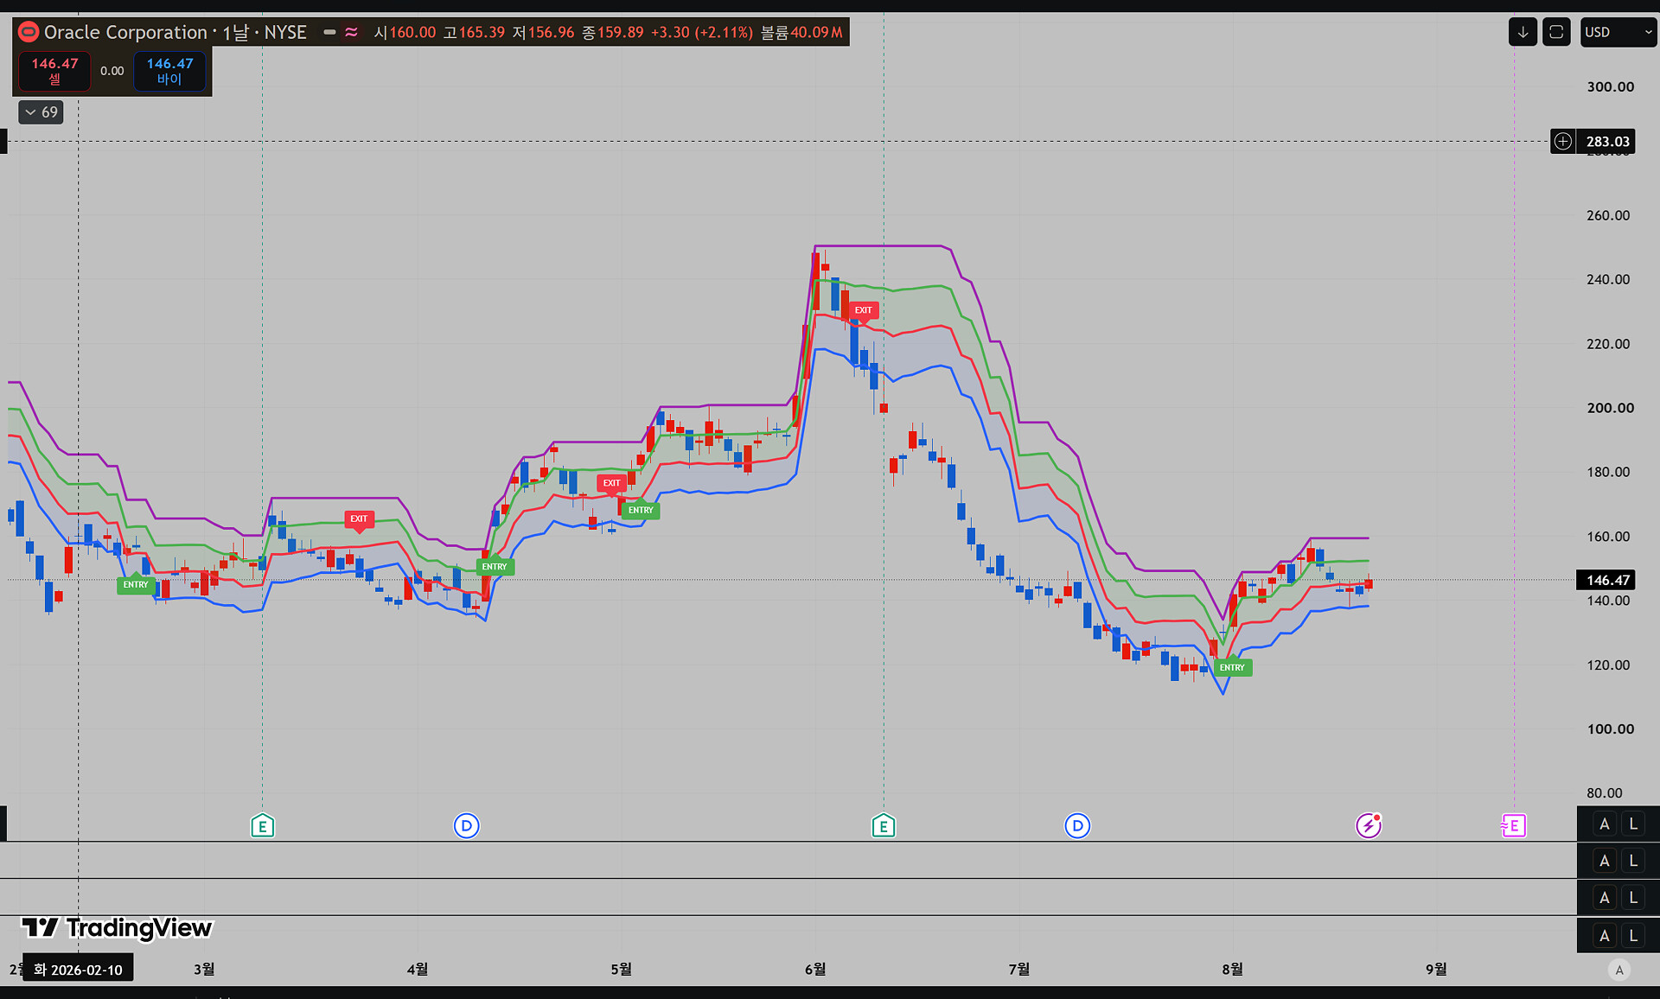The image size is (1660, 999).
Task: Open the Oracle Corporation symbol title
Action: click(x=125, y=33)
